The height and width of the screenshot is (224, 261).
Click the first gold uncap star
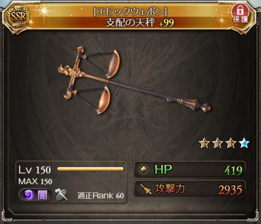(x=204, y=143)
